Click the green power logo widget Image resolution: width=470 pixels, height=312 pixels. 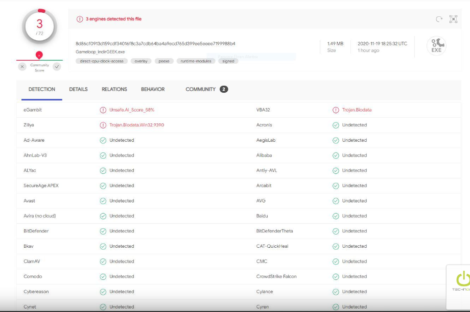point(458,287)
